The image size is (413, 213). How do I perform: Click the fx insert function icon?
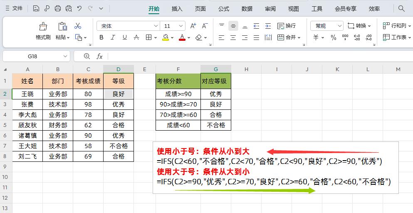(x=99, y=56)
